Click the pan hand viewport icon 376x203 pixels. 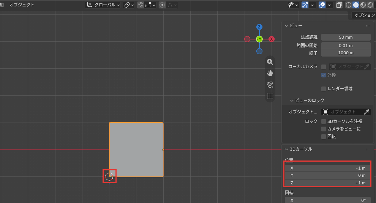[x=270, y=73]
